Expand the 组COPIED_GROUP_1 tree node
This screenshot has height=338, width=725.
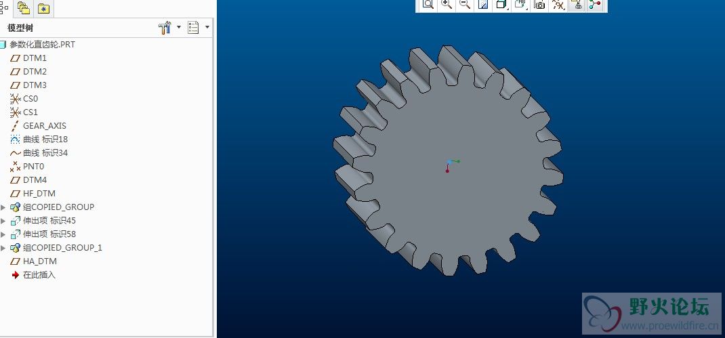click(3, 248)
